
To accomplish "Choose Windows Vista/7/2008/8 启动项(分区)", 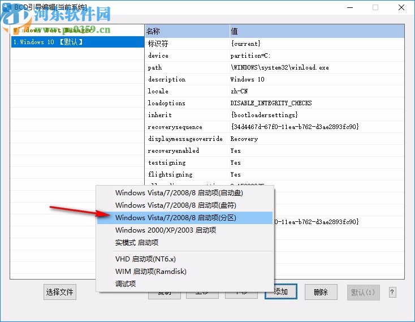I will pos(185,218).
